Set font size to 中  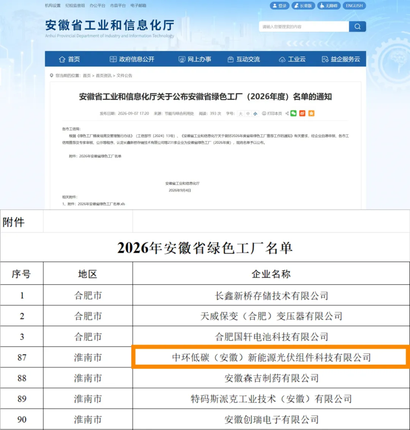pos(248,113)
